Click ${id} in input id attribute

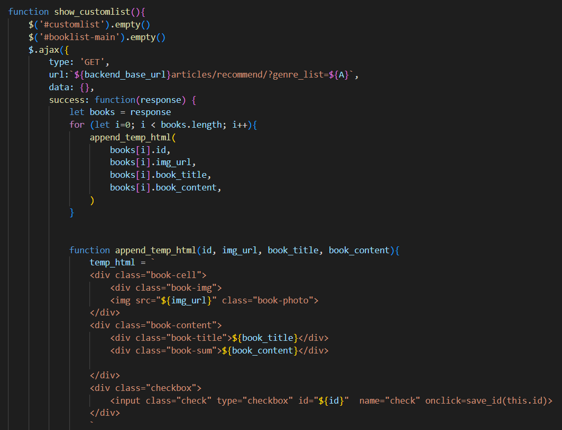(331, 400)
